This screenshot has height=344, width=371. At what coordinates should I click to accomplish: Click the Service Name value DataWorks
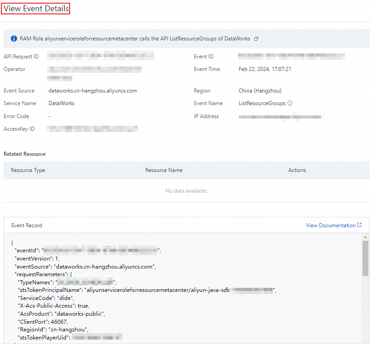point(61,103)
